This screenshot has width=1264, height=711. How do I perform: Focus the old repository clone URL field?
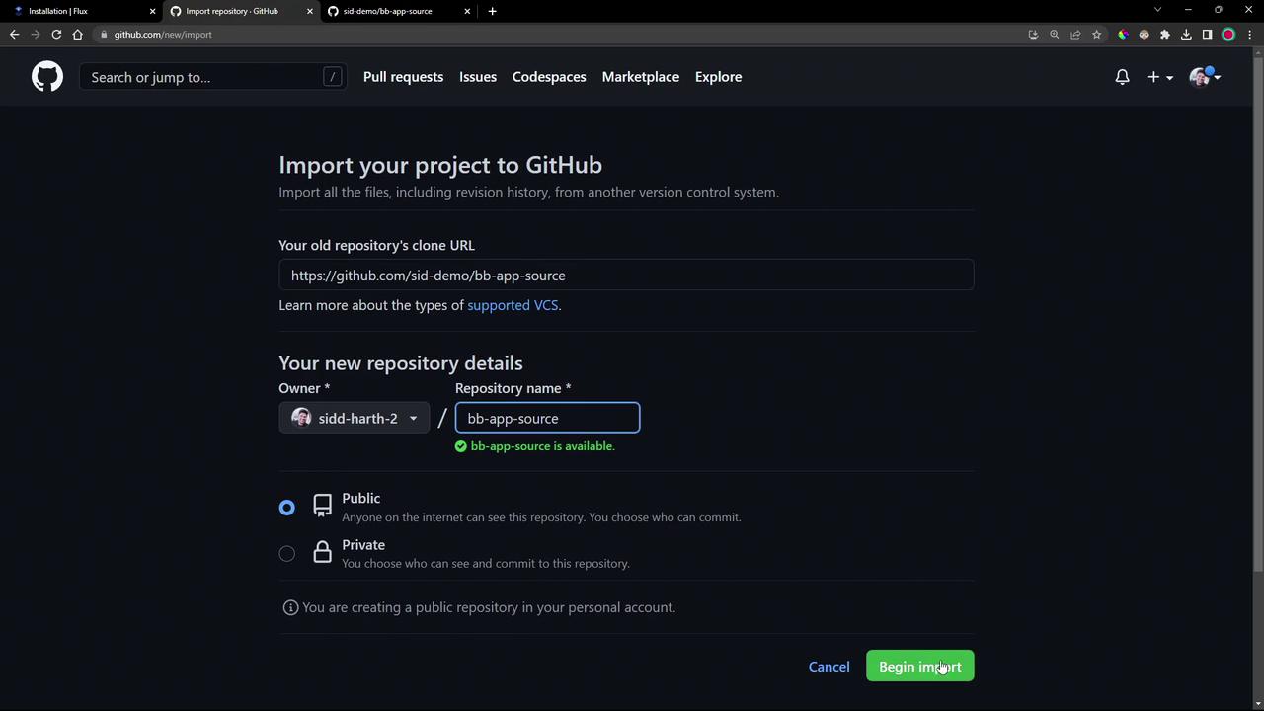click(626, 276)
